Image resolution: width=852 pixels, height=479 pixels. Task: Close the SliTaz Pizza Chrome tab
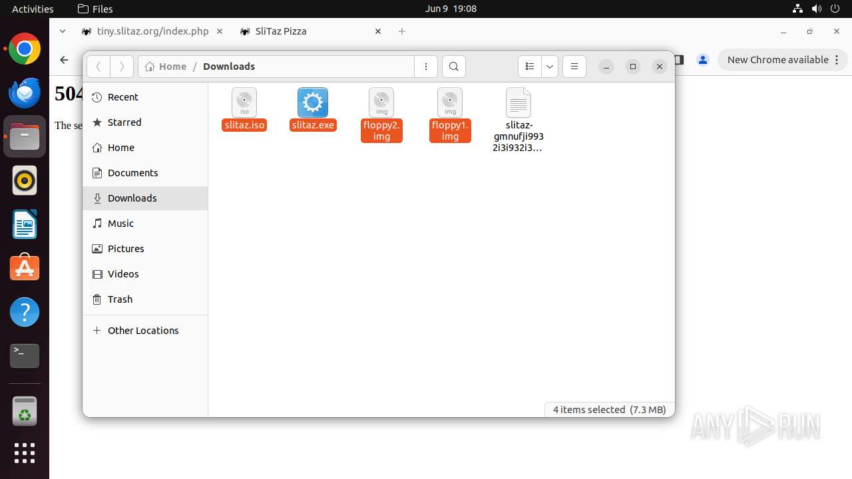[378, 31]
